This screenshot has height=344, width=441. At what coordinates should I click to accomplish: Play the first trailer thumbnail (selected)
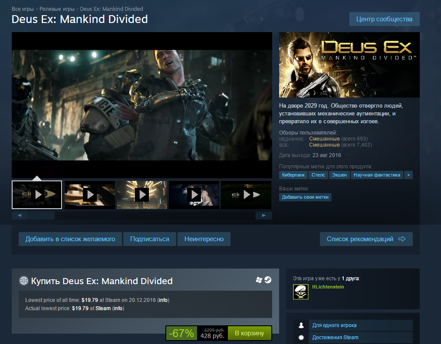click(x=37, y=195)
